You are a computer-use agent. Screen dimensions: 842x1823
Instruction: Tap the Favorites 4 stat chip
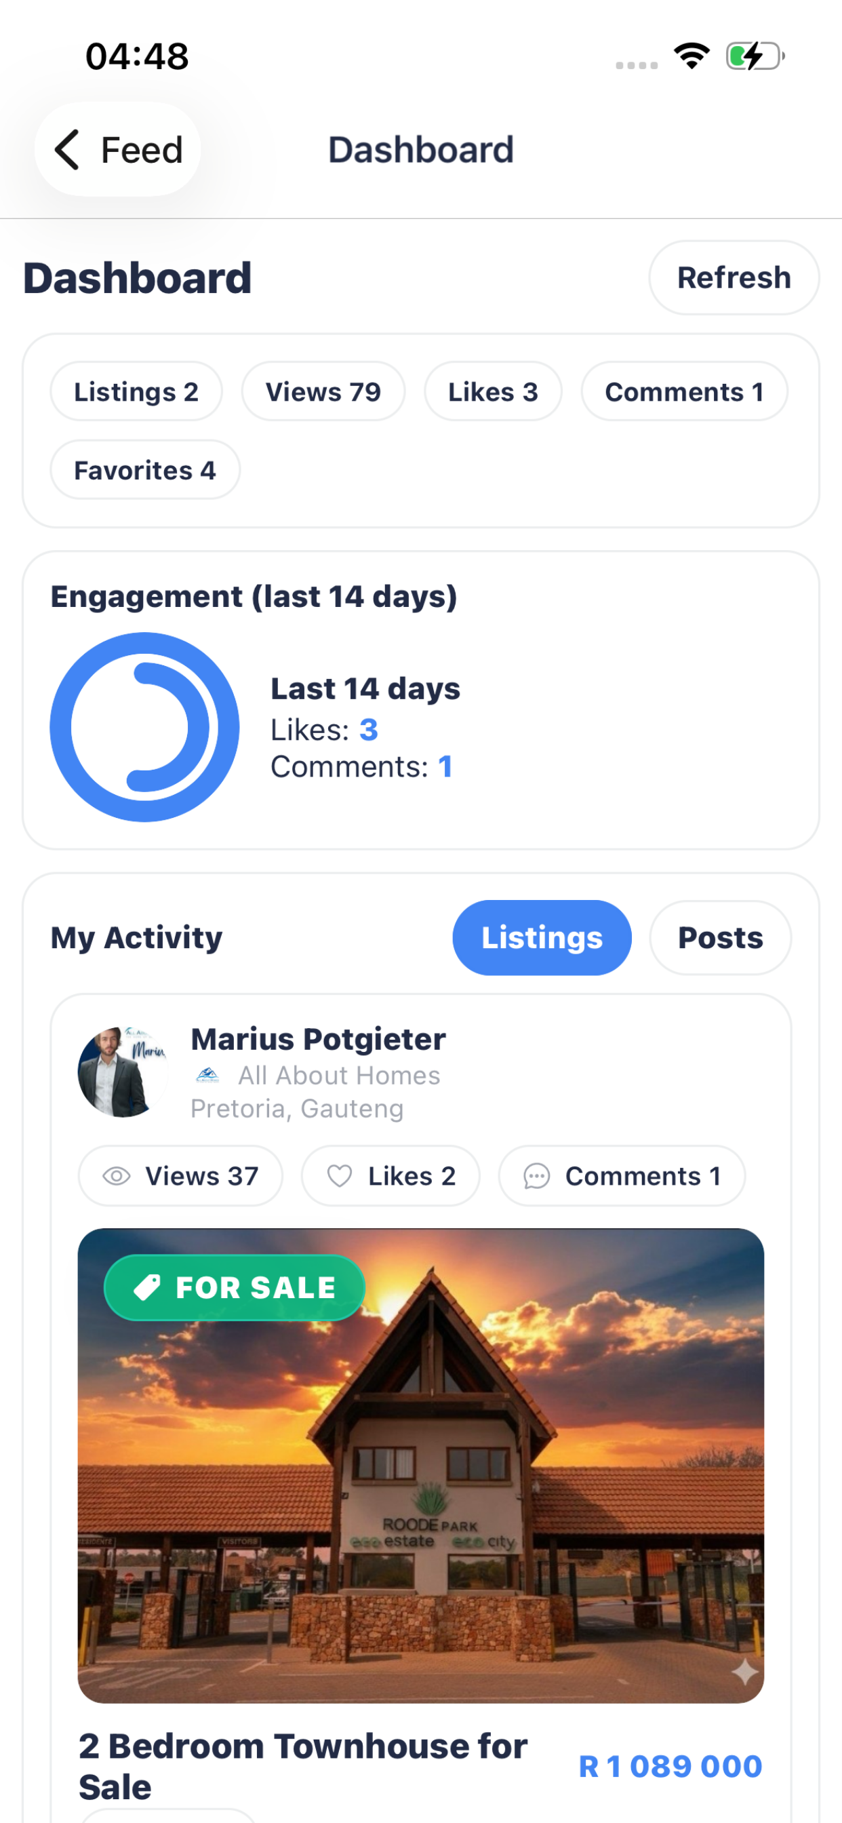click(x=145, y=470)
